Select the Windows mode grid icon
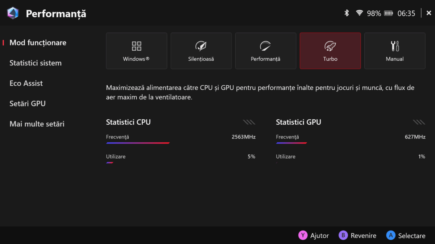435x244 pixels. 136,46
